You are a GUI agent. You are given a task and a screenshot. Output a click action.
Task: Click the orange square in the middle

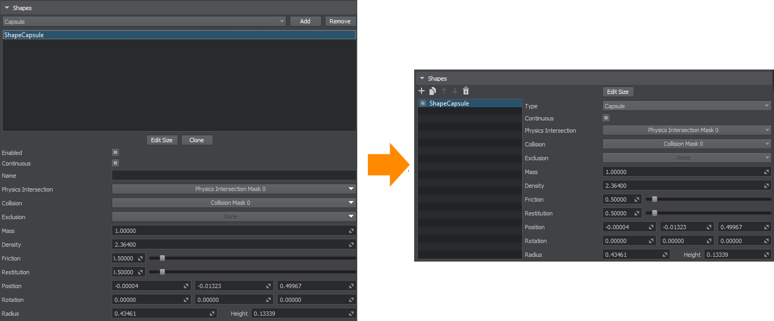(x=388, y=165)
